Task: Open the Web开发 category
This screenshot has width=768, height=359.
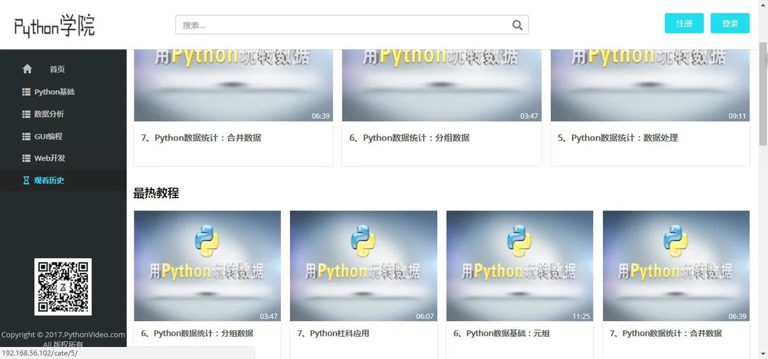Action: coord(50,159)
